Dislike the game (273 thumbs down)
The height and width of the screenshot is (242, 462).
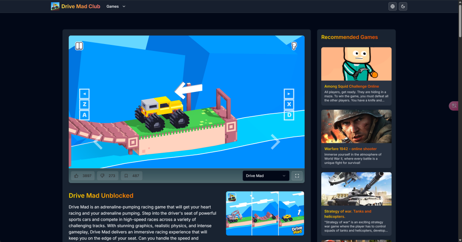pos(107,176)
